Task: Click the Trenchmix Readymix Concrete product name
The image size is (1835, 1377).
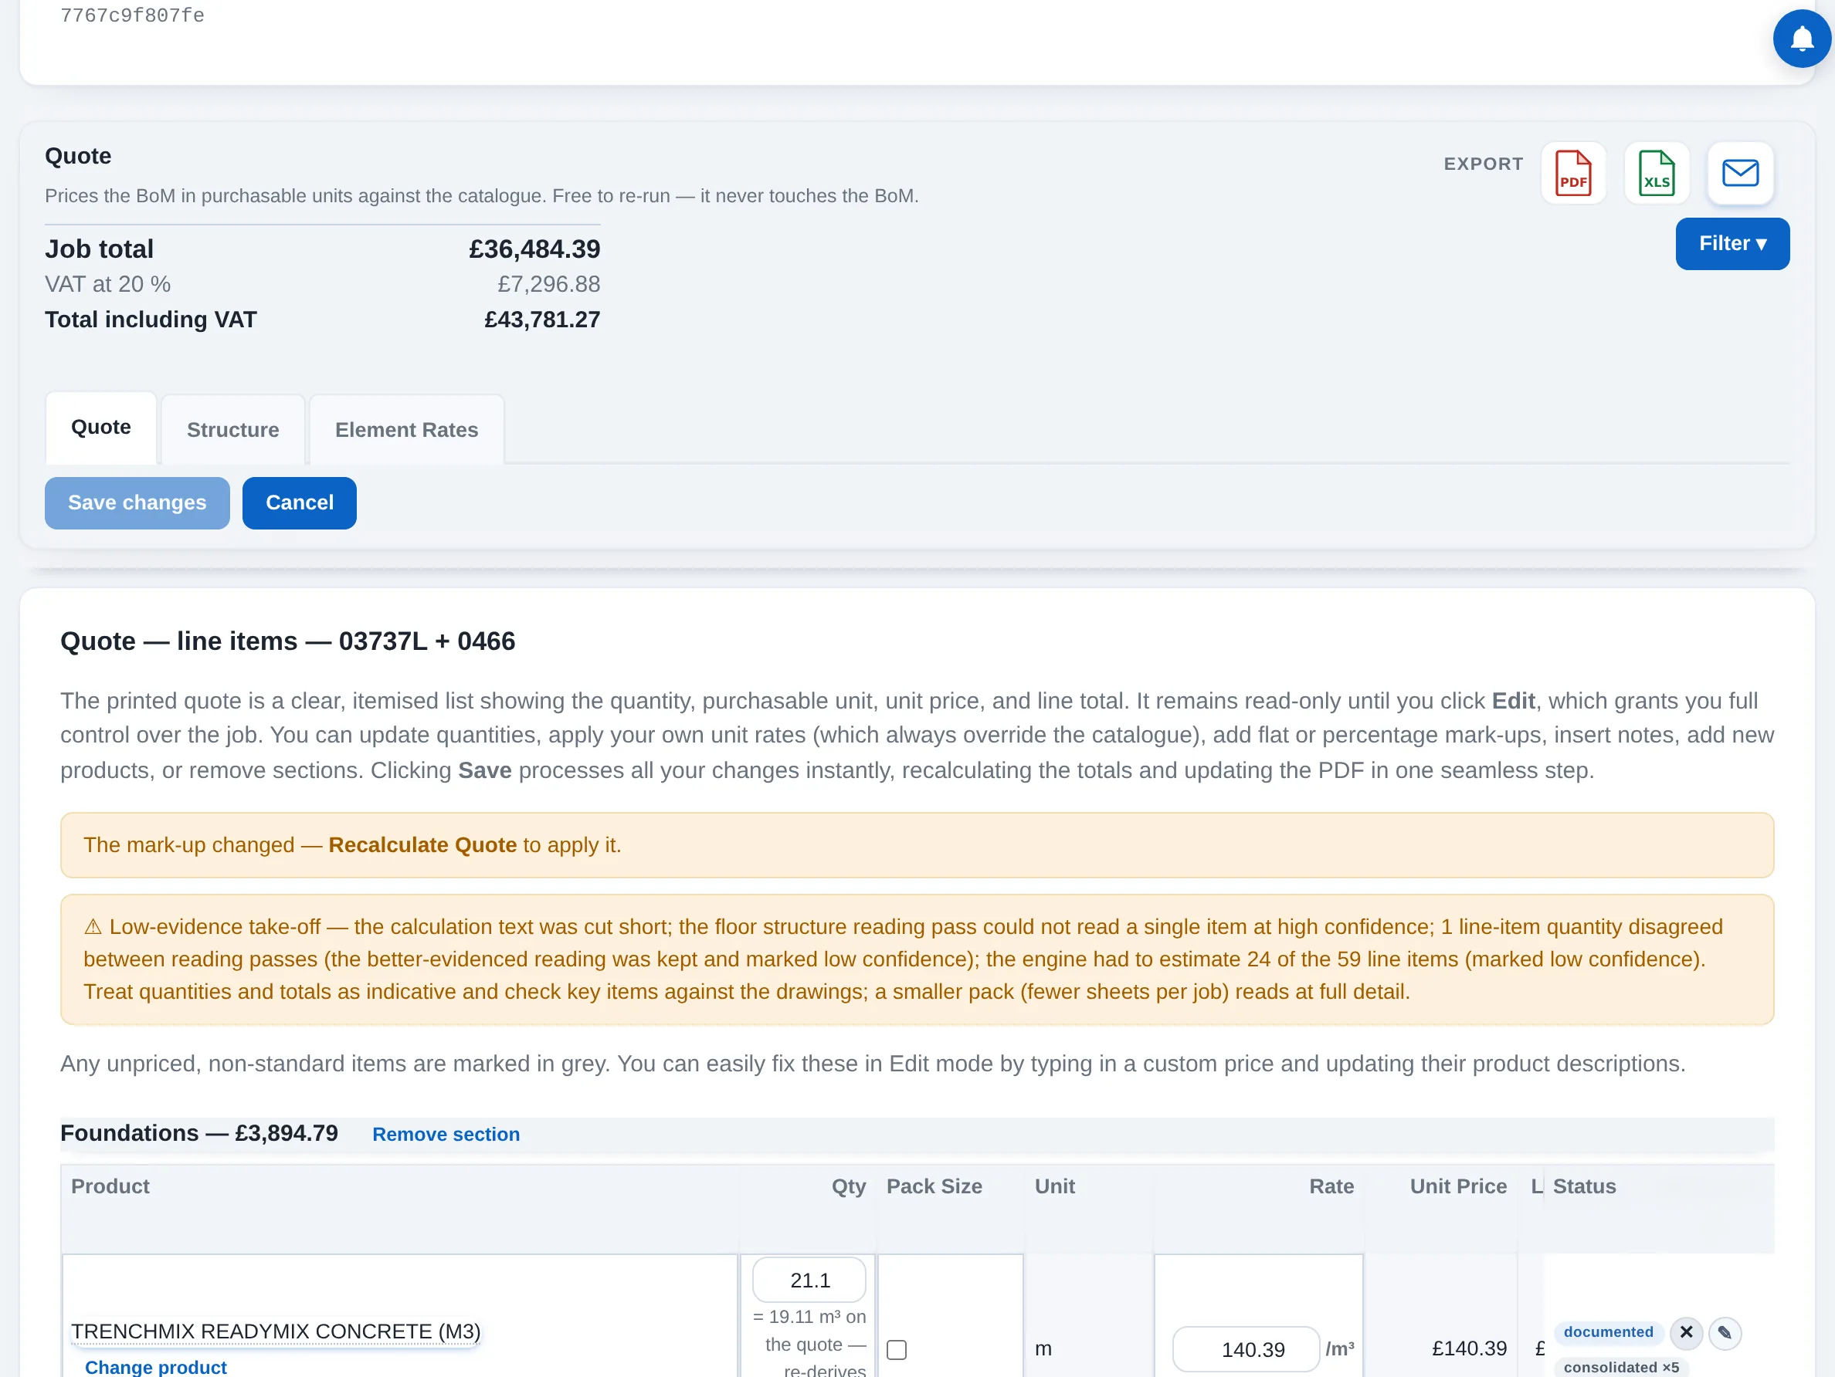Action: point(276,1331)
